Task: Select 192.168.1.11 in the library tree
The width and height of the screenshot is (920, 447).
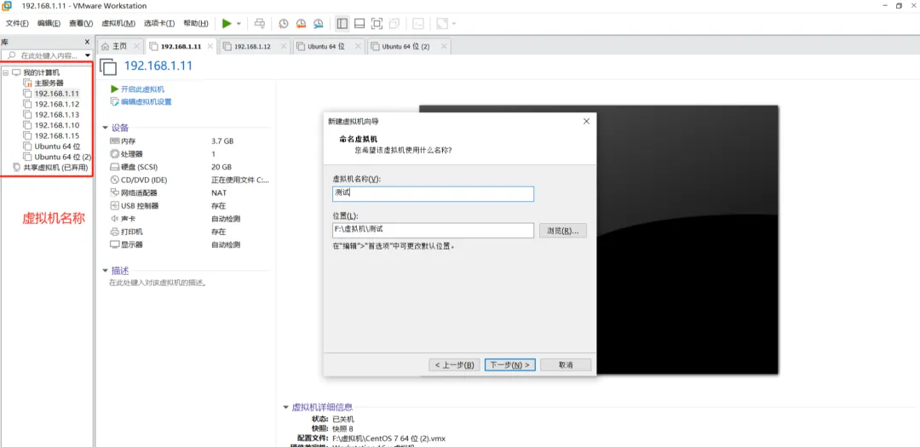Action: [x=56, y=94]
